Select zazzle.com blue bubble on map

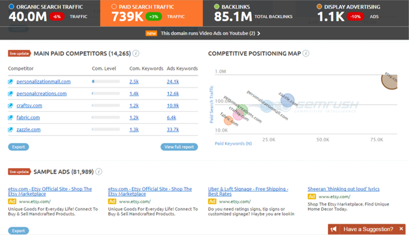point(287,100)
